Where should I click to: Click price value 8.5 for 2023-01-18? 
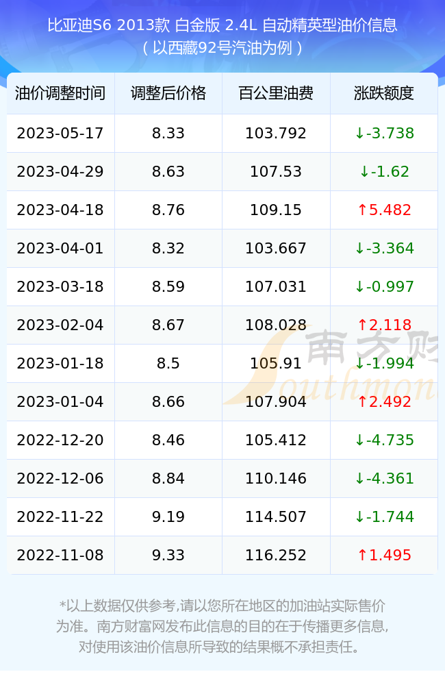pos(168,364)
